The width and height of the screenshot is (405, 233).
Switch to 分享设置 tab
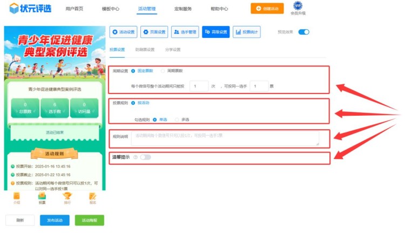[173, 50]
